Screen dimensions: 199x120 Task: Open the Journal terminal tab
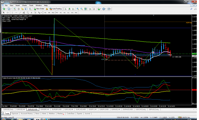click(x=88, y=114)
